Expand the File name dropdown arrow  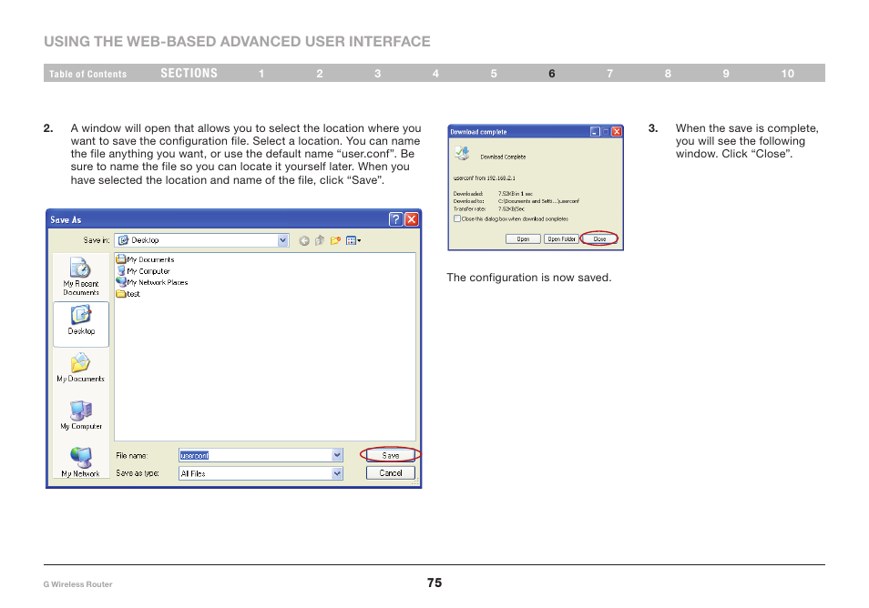pos(337,455)
